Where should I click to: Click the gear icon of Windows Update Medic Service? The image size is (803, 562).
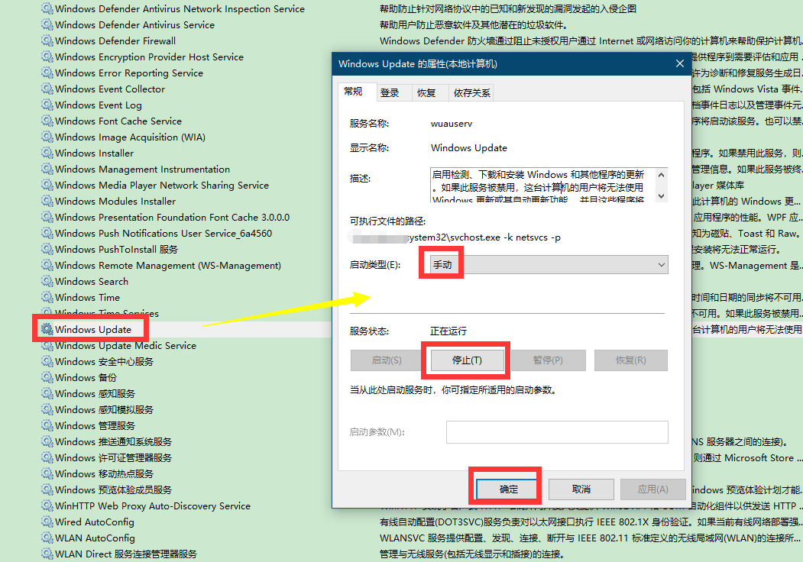coord(47,345)
